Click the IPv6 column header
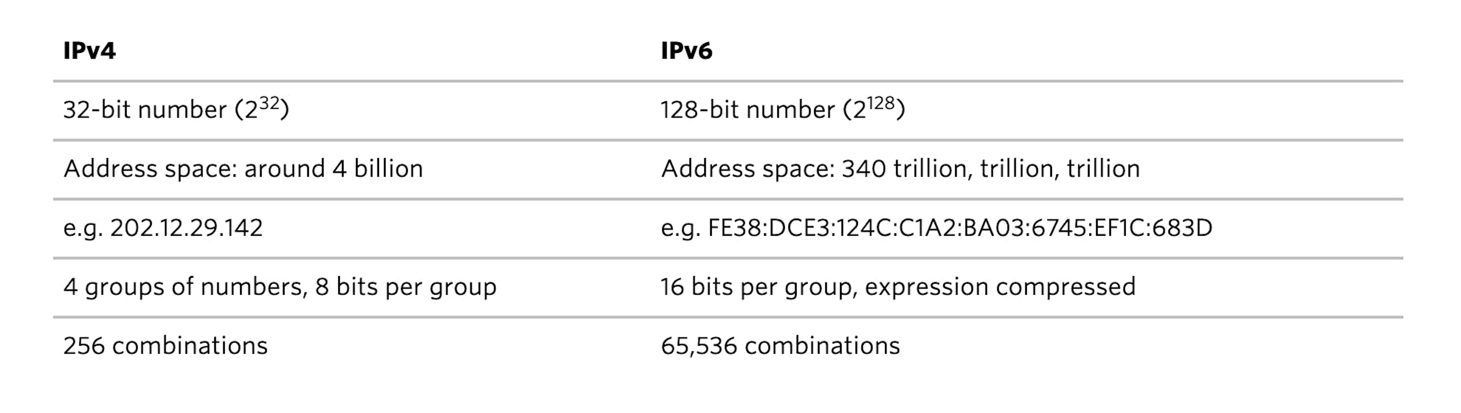Viewport: 1461px width, 413px height. 686,51
